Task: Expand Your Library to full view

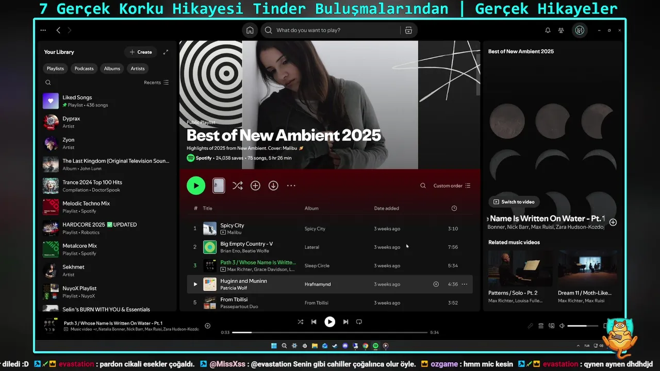Action: point(166,52)
